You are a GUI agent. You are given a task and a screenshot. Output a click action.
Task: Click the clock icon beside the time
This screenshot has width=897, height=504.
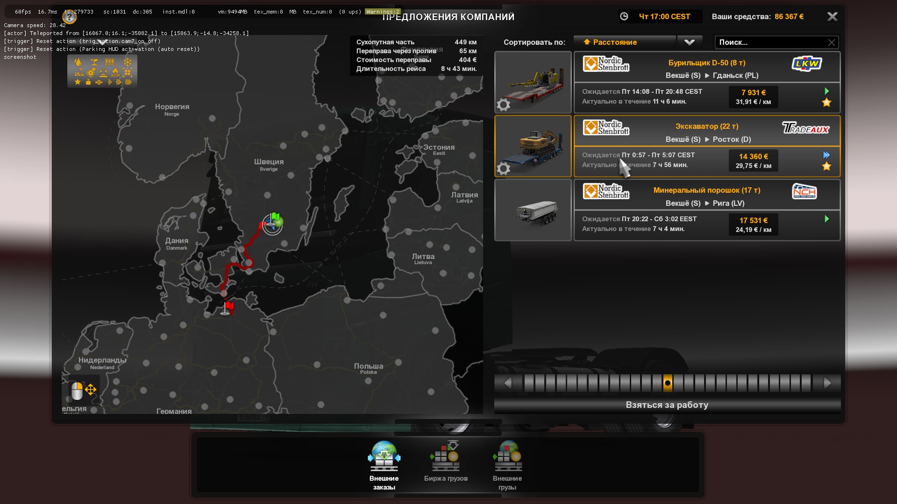[624, 16]
